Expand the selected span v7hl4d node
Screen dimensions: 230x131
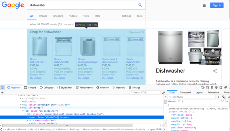[27, 117]
